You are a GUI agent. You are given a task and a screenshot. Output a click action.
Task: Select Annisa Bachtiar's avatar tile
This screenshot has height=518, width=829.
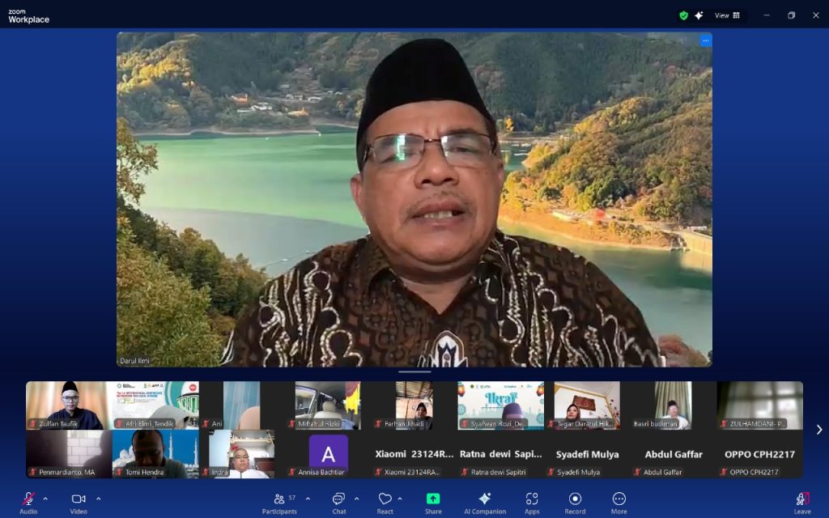(328, 454)
